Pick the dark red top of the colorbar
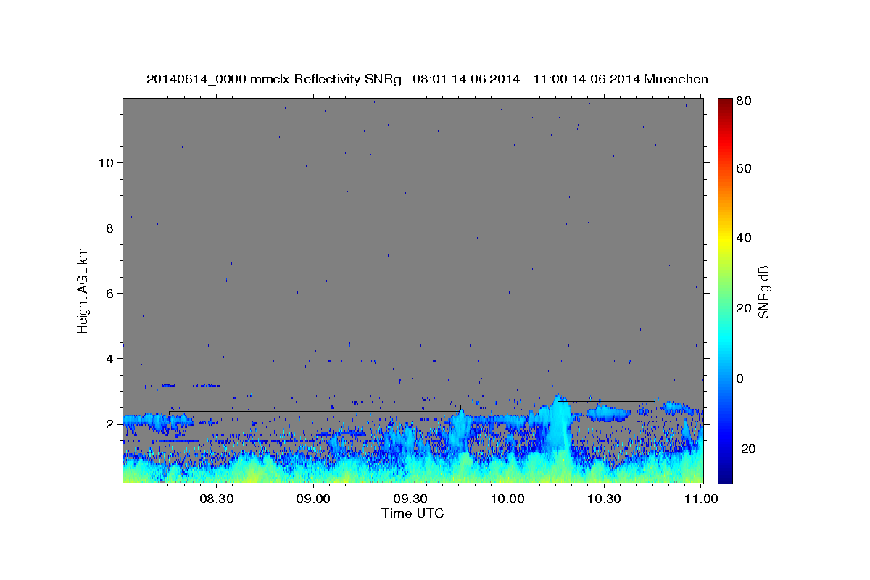This screenshot has height=580, width=870. click(725, 103)
